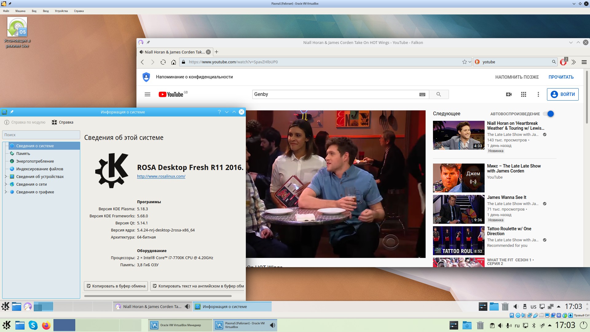The image size is (590, 332).
Task: Open Falkon main menu icon
Action: [x=584, y=62]
